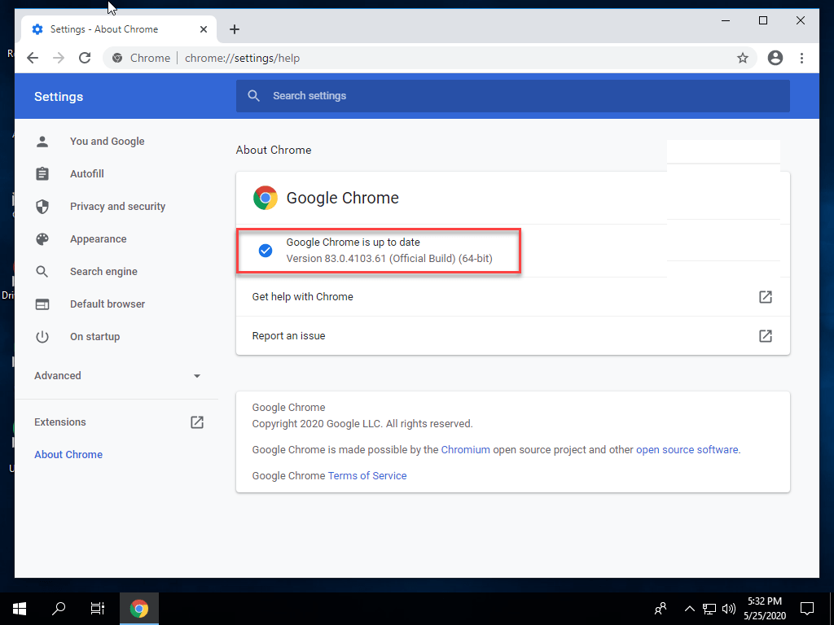Click the blue up-to-date checkmark icon
Image resolution: width=834 pixels, height=625 pixels.
point(266,251)
